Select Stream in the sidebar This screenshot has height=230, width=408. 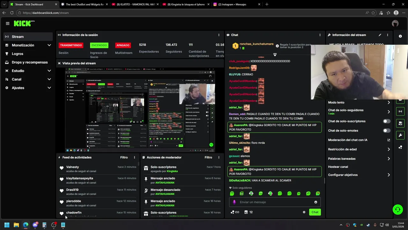coord(28,36)
